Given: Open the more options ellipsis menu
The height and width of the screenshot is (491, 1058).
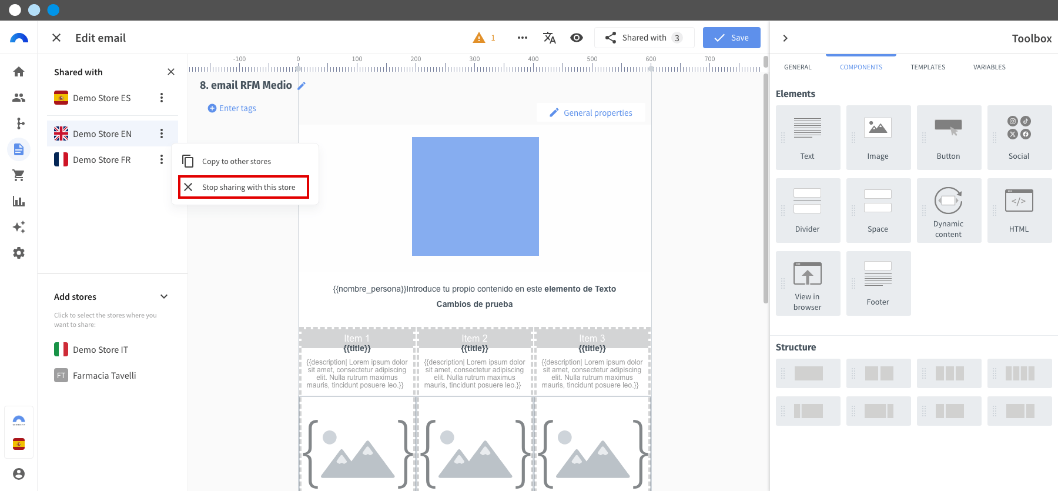Looking at the screenshot, I should (522, 38).
